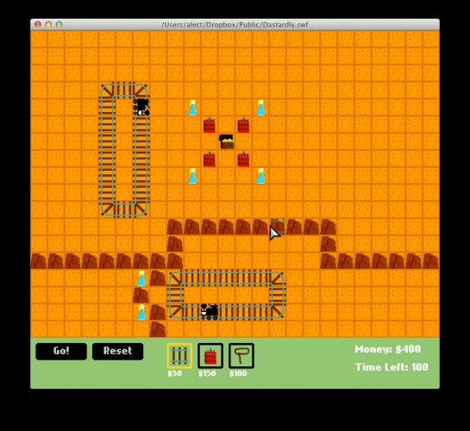Click the top-left curved corner of the vertical track loop

(x=107, y=91)
